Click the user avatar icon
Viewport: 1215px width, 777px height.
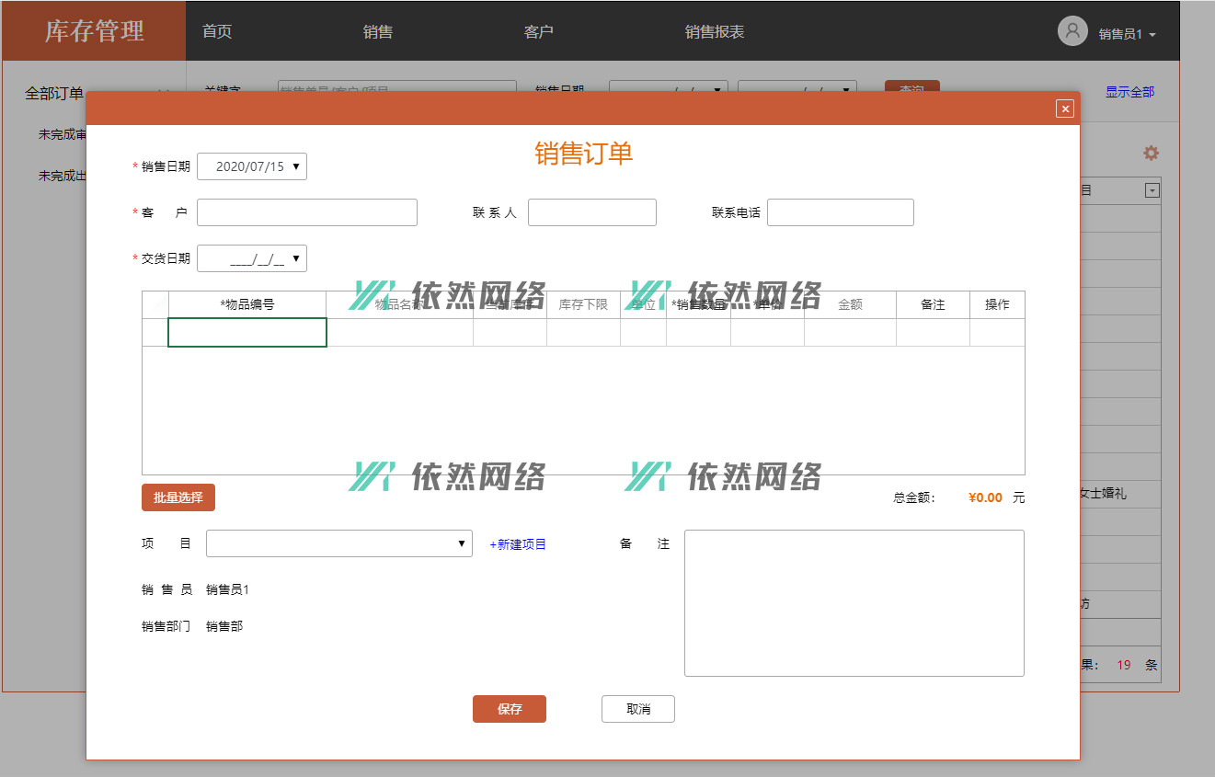click(x=1072, y=31)
